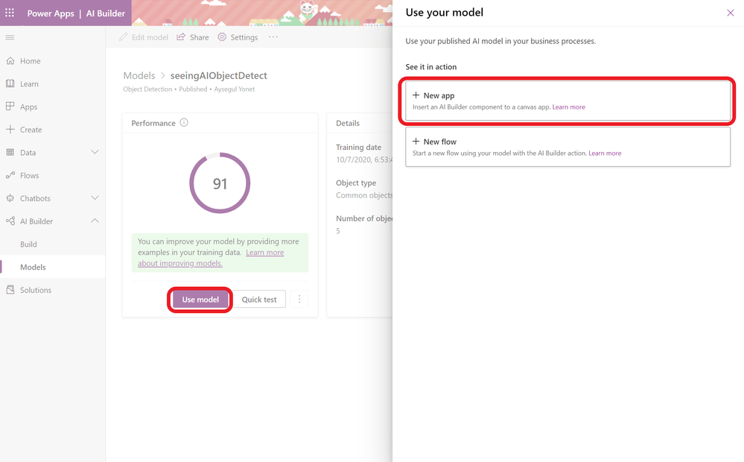Open the toolbar more options ellipsis
This screenshot has height=462, width=744.
[x=273, y=37]
